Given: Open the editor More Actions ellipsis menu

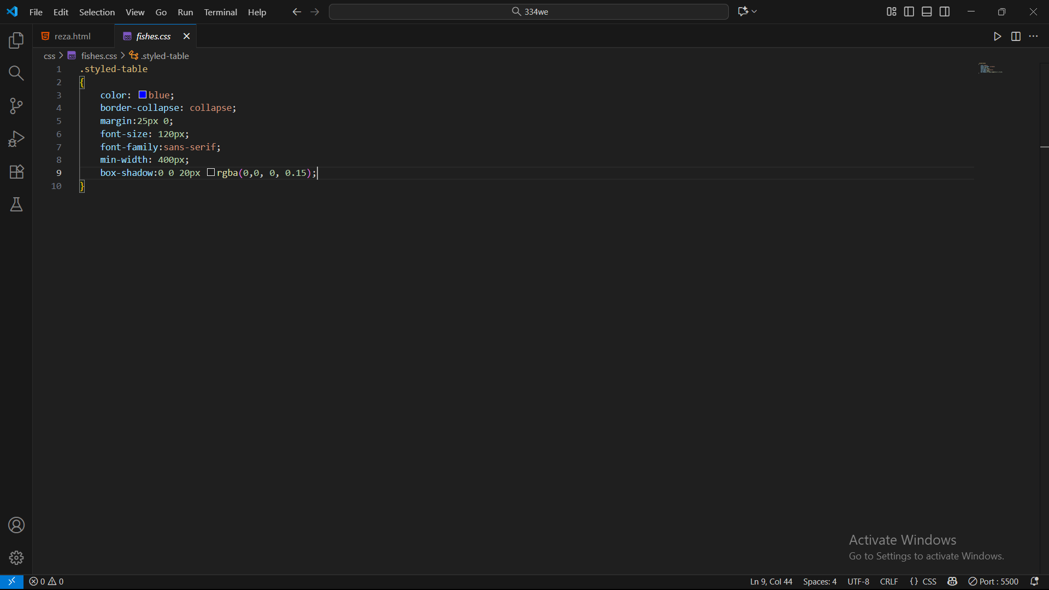Looking at the screenshot, I should [1034, 37].
